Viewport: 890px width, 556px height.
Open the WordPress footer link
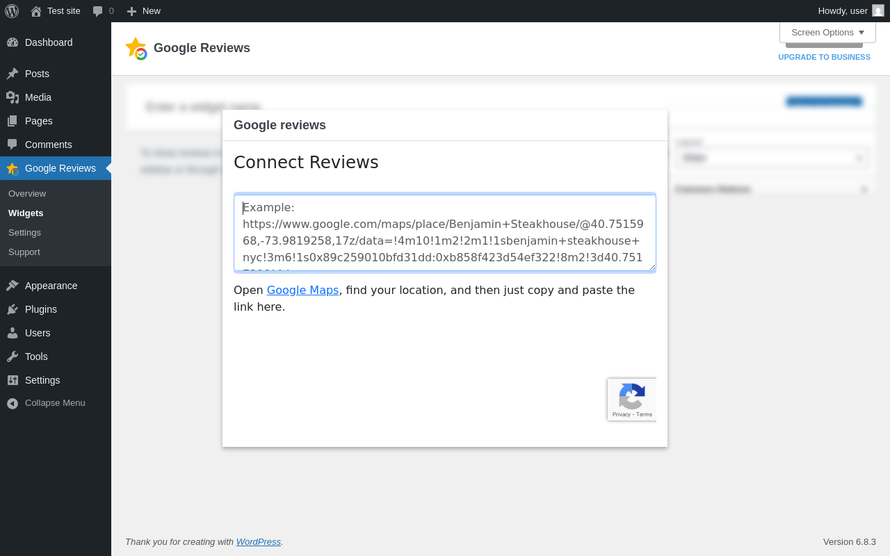(258, 541)
